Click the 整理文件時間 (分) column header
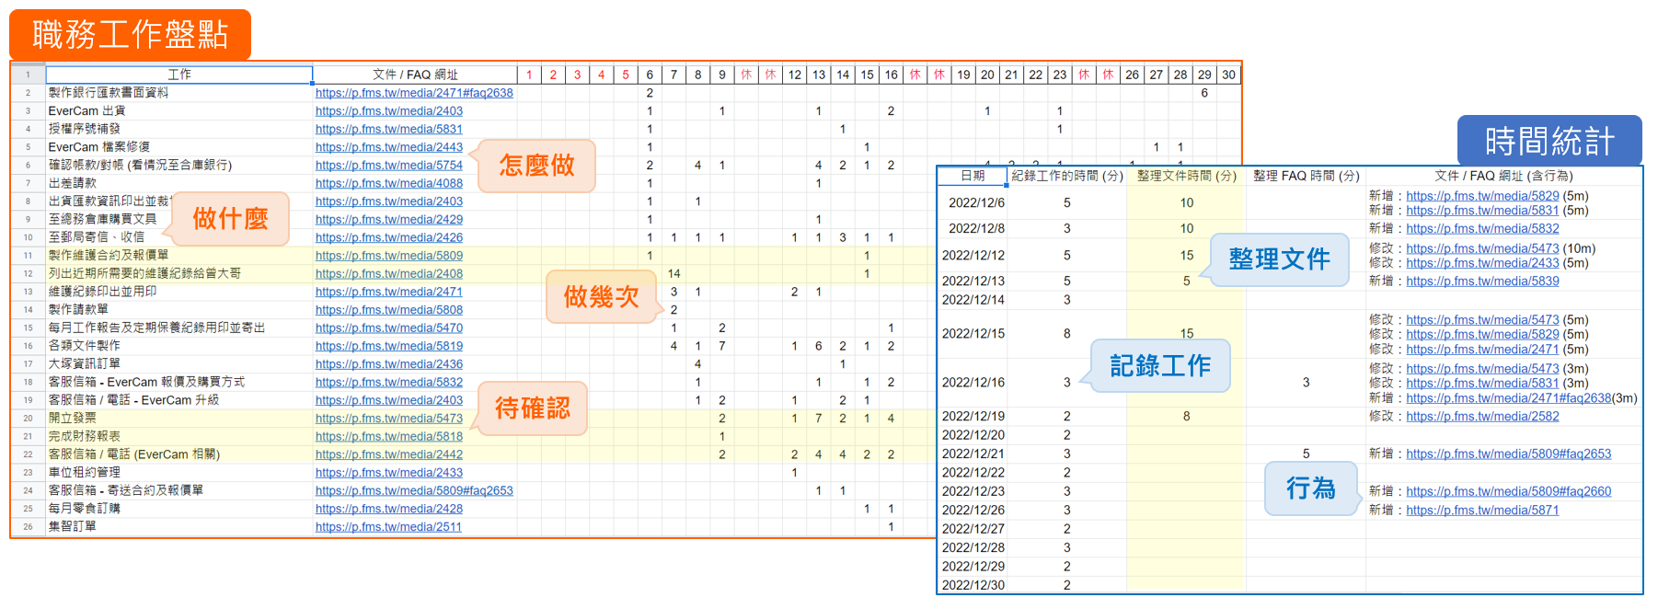The height and width of the screenshot is (609, 1658). pos(1186,176)
